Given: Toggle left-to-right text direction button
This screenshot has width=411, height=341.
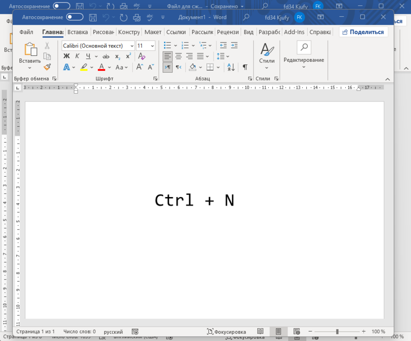Looking at the screenshot, I should point(167,67).
